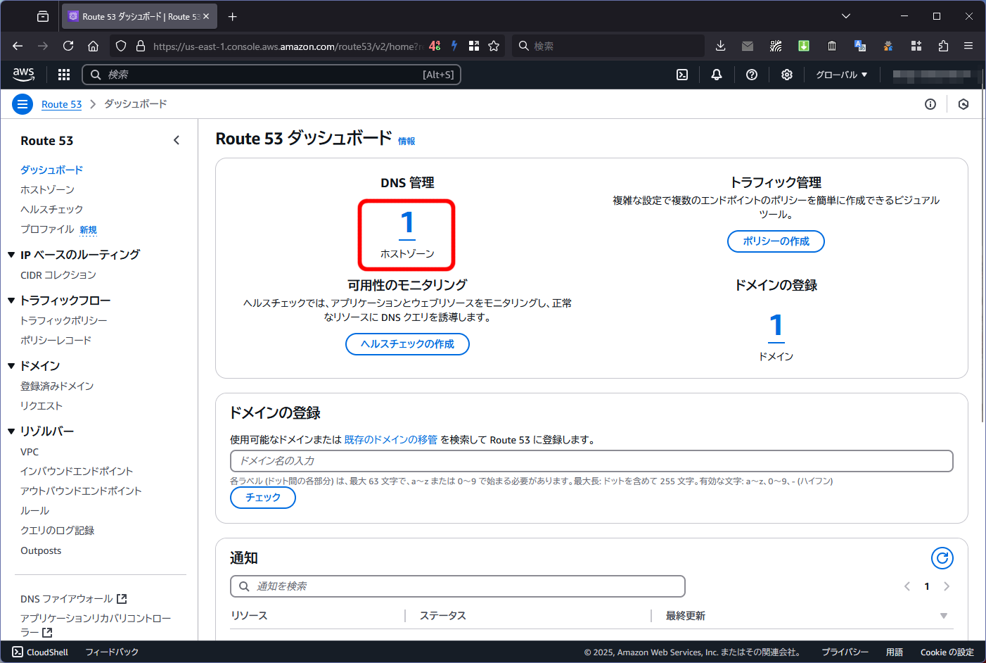Click the ヘルスチェックの作成 button

click(407, 343)
